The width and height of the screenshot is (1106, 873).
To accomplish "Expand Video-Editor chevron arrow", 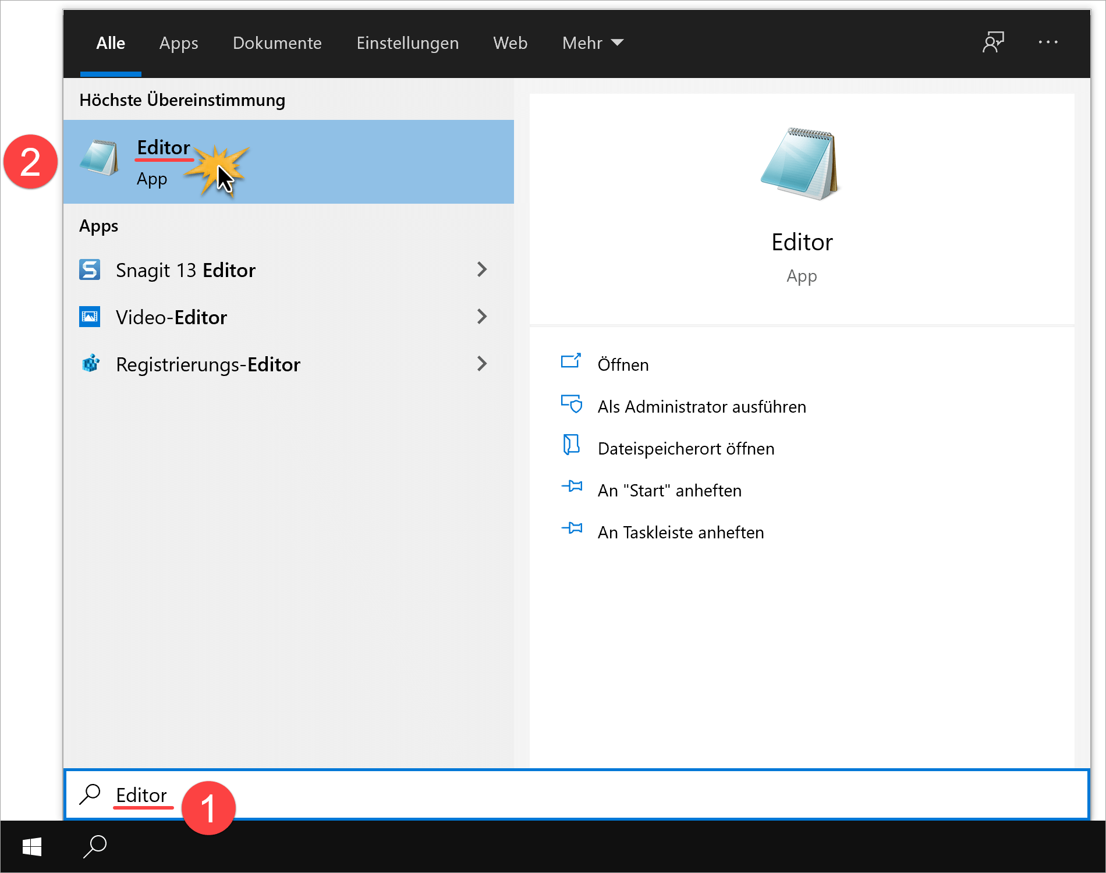I will click(x=482, y=317).
